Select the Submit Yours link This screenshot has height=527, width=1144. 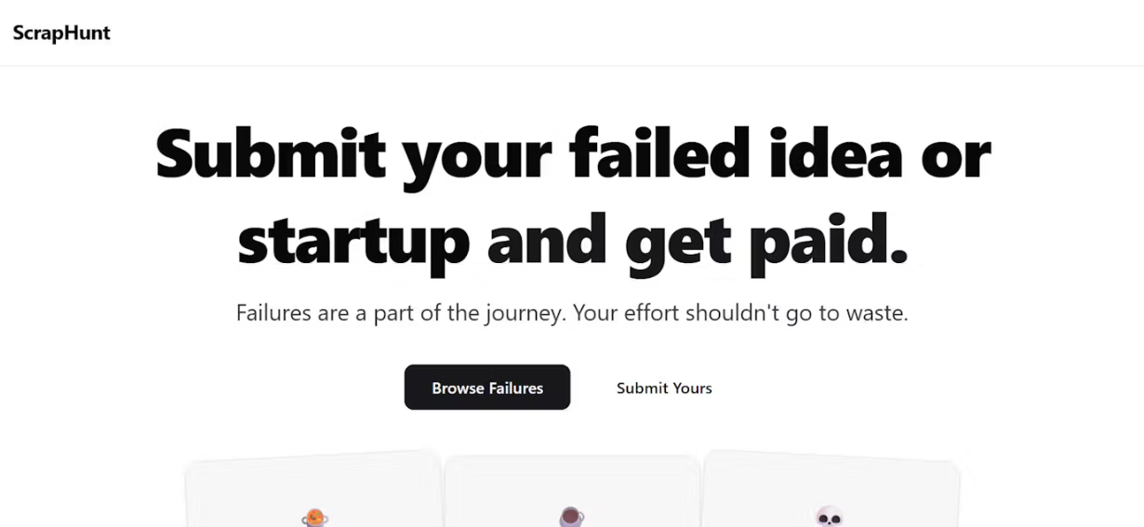click(664, 388)
